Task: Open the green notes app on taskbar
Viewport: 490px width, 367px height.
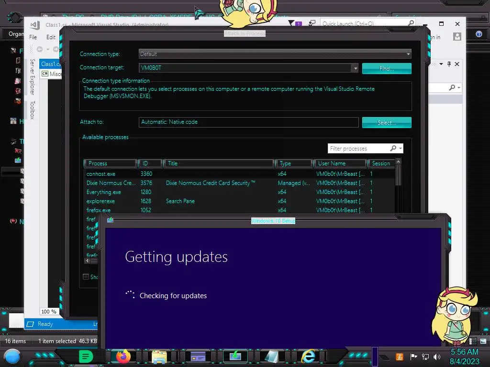Action: (86, 356)
